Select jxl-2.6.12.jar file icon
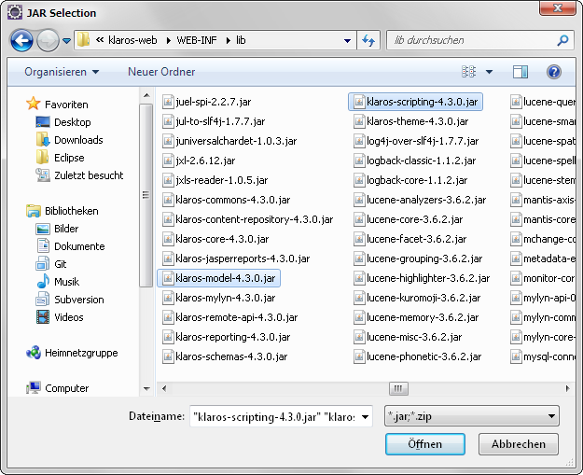 pyautogui.click(x=168, y=161)
